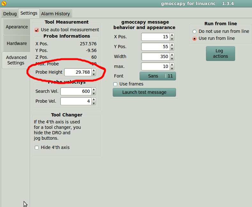This screenshot has height=207, width=252.
Task: Decrease Probe Vel. with down arrow
Action: point(94,103)
